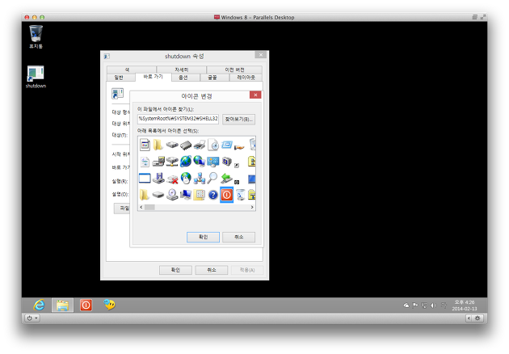Click the red power shortcut on taskbar

point(86,305)
